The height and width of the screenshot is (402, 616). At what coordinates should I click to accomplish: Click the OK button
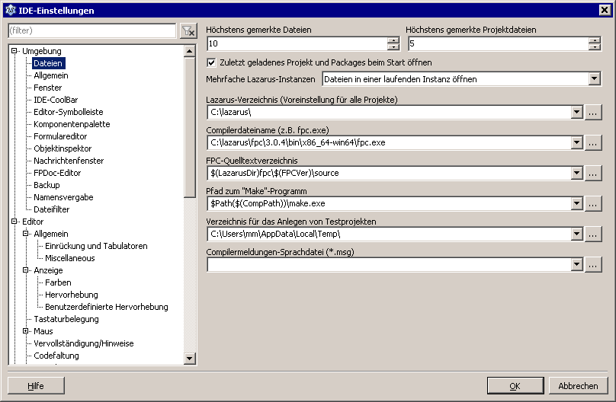(515, 386)
